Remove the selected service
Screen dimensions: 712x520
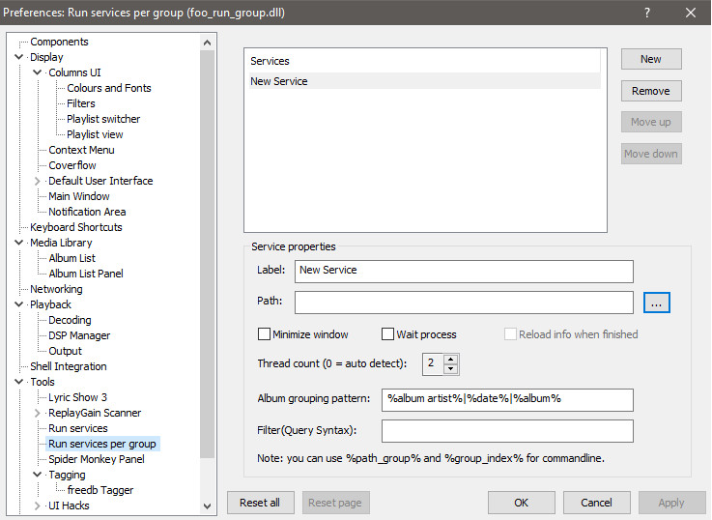[651, 91]
